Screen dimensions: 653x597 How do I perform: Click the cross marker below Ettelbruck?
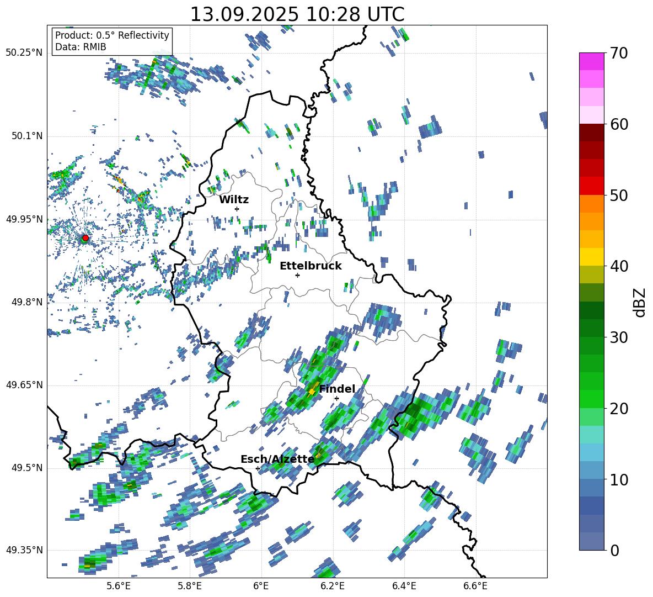pos(297,275)
